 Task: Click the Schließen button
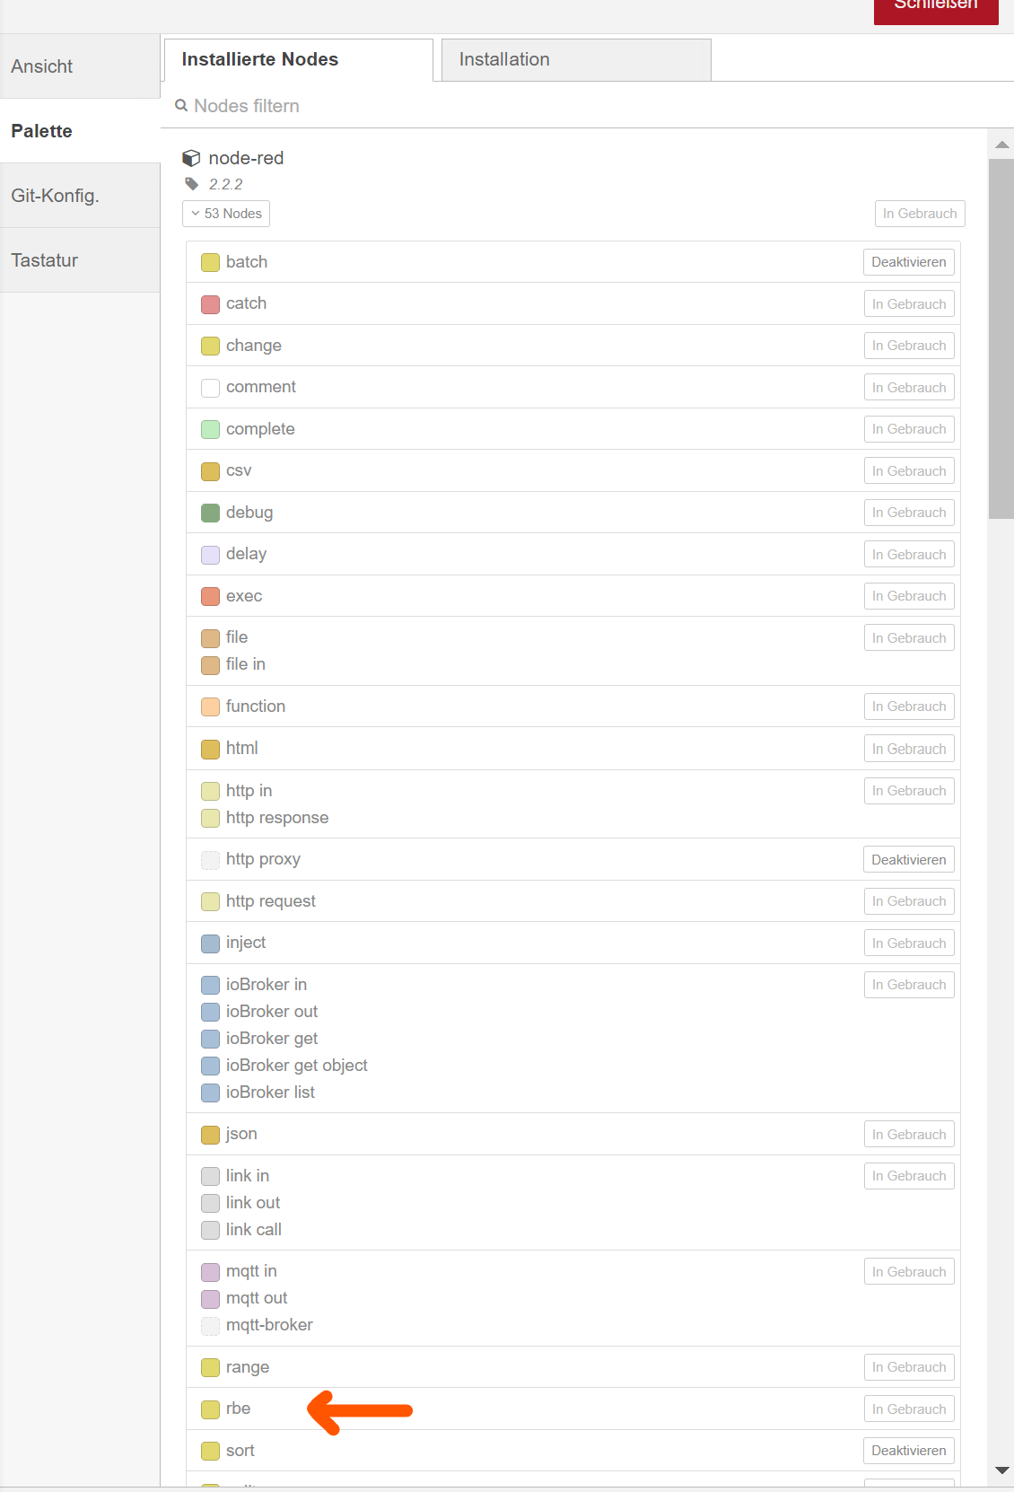[936, 9]
